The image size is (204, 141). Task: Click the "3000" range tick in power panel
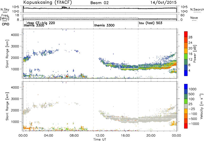[x=15, y=46]
